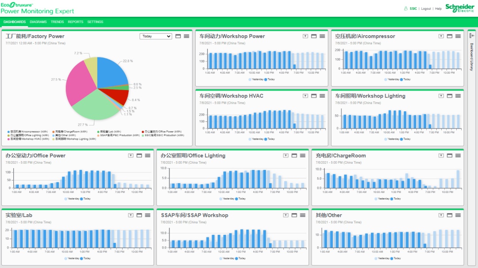The height and width of the screenshot is (268, 478).
Task: Maximize the Workshop Lighting gadget
Action: coord(450,96)
